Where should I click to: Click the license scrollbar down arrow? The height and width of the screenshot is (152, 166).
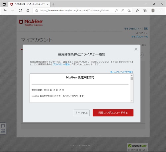click(x=132, y=101)
